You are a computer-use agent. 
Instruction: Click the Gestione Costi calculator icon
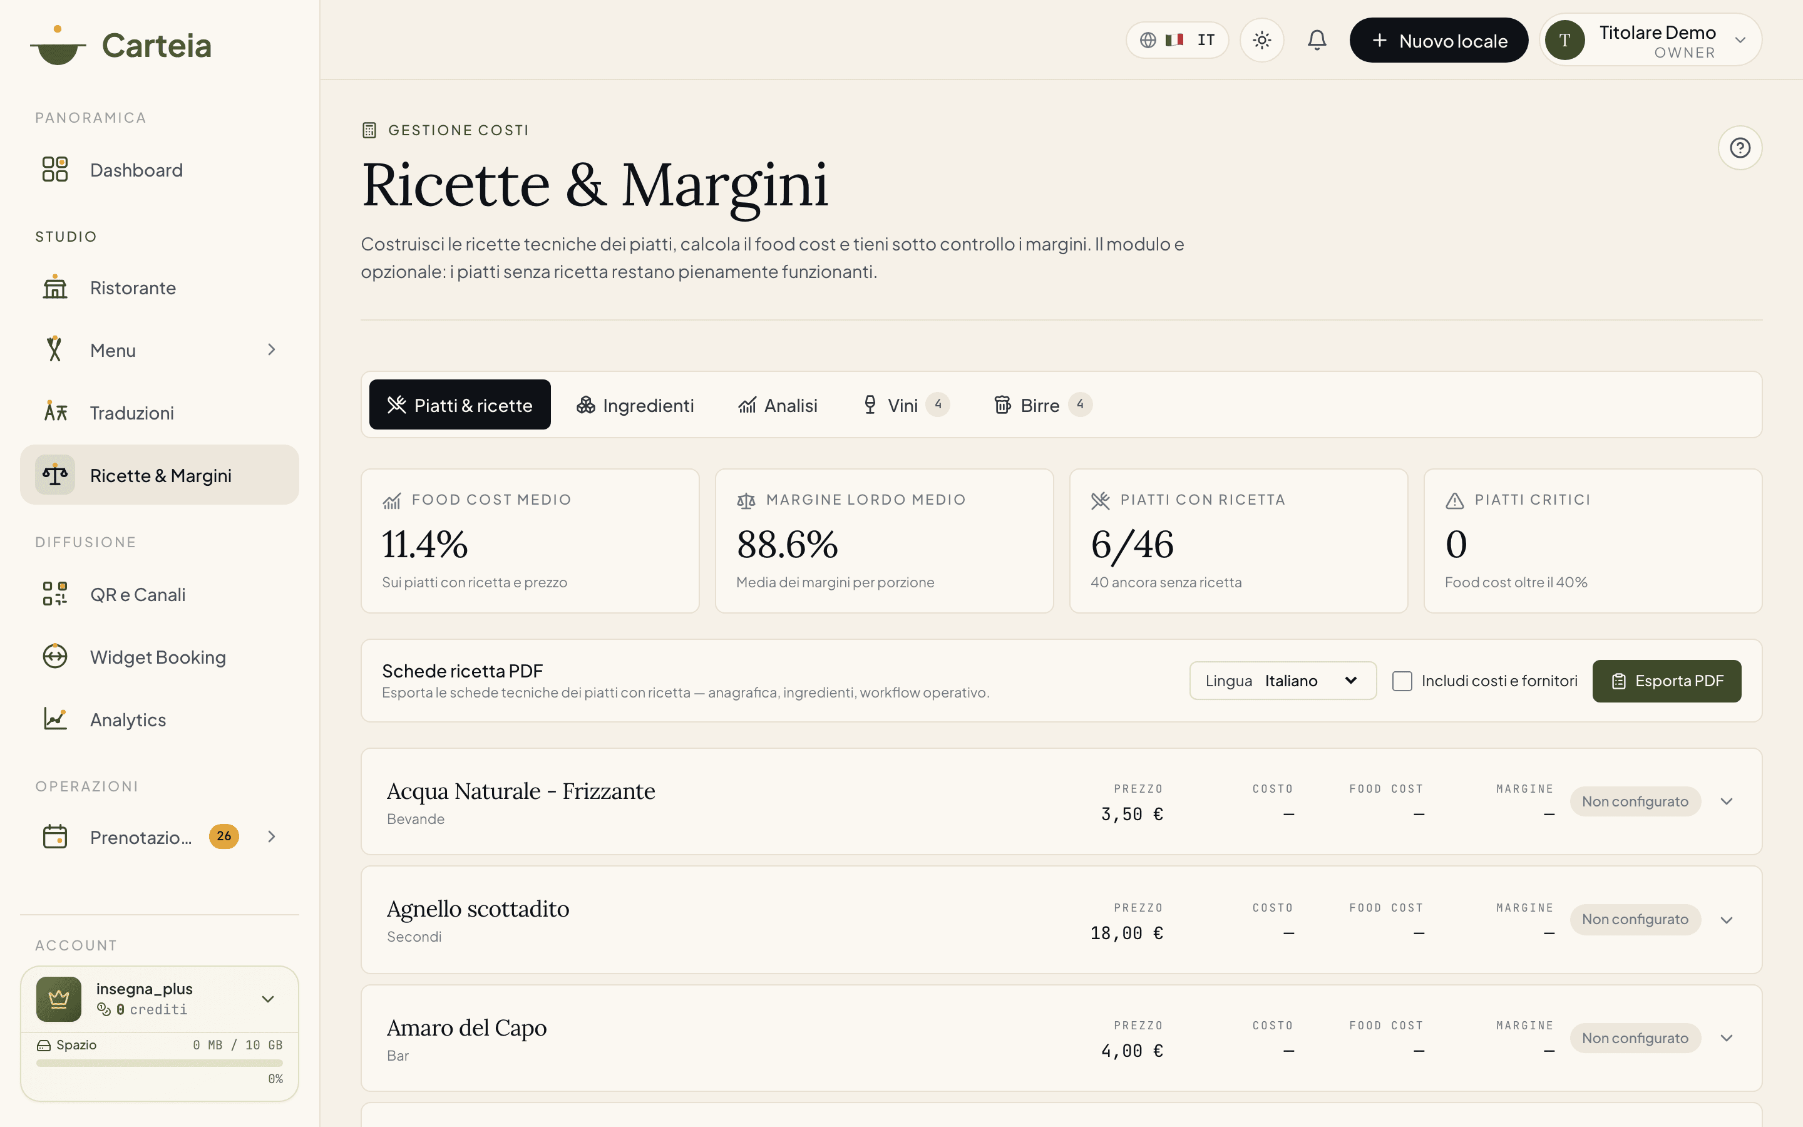click(x=369, y=130)
